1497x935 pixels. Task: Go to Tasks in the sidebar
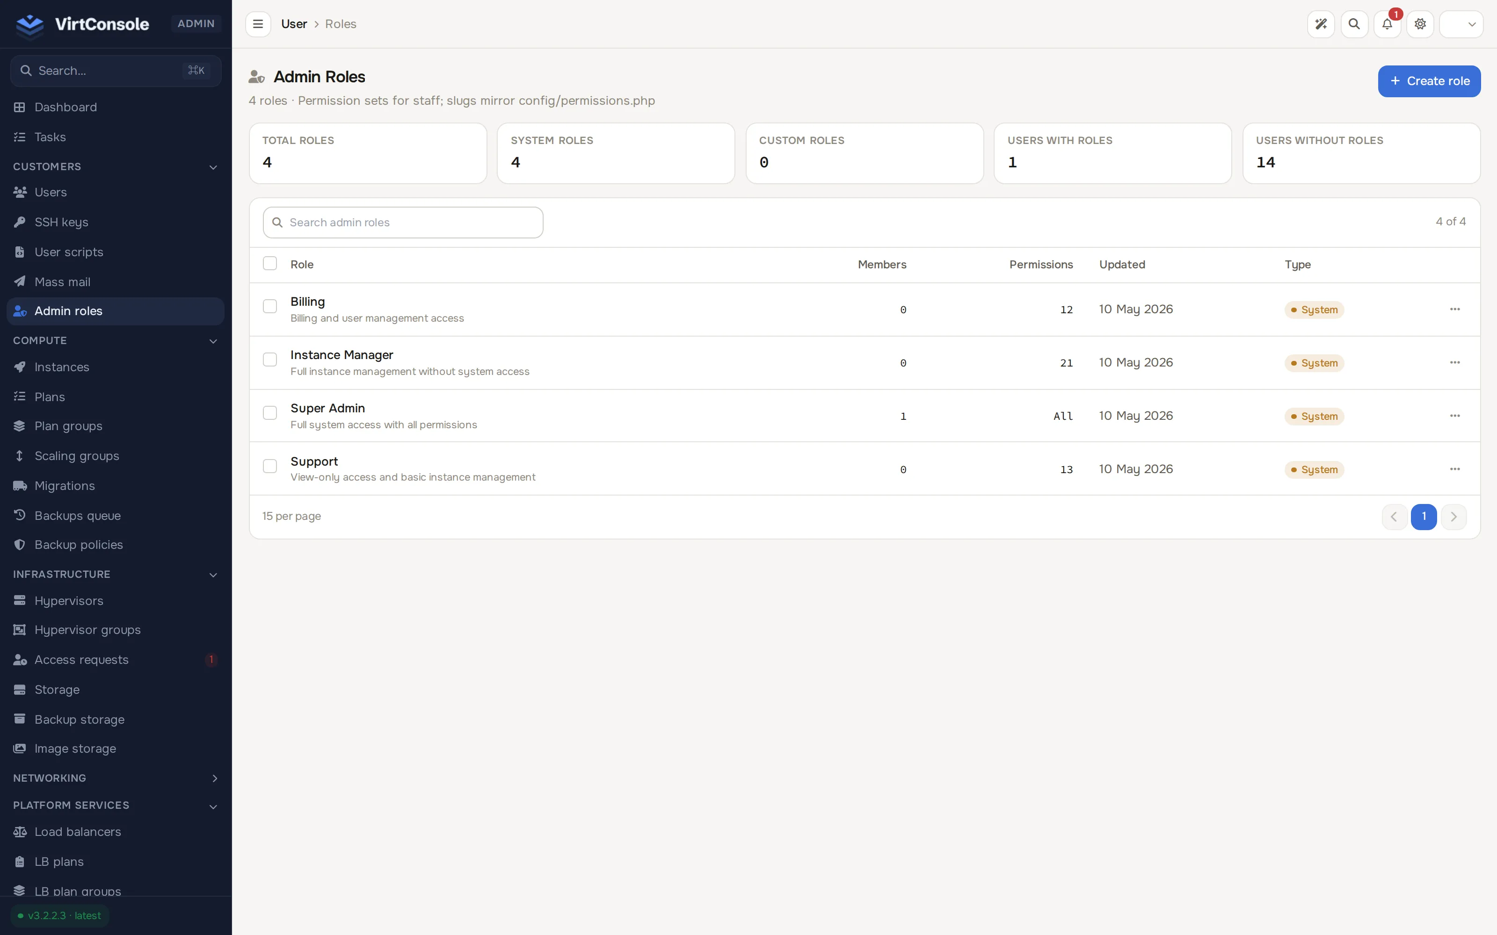116,137
